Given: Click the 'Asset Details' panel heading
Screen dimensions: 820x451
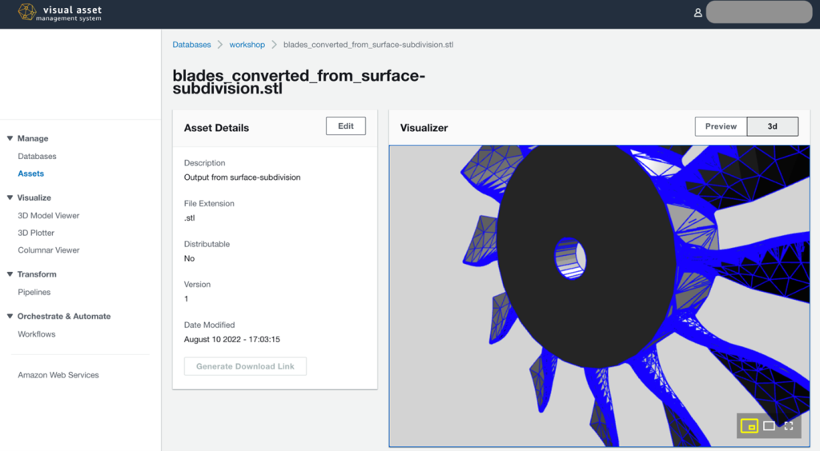Looking at the screenshot, I should pos(216,128).
